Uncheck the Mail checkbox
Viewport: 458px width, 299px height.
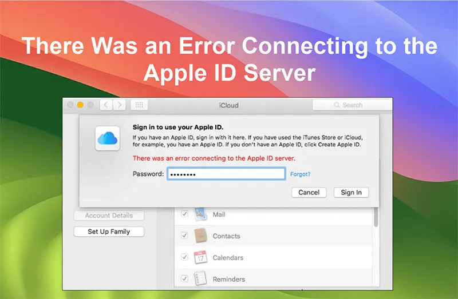(184, 214)
